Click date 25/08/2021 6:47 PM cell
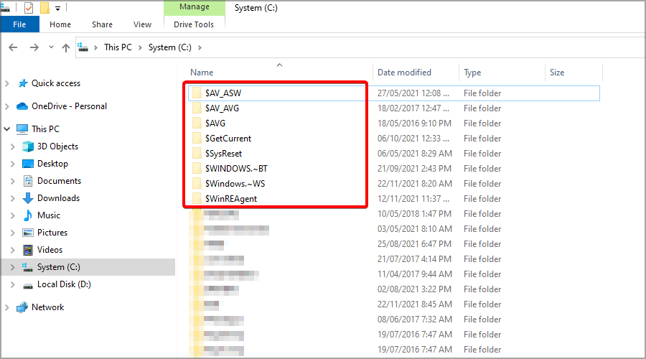This screenshot has height=359, width=646. [414, 244]
